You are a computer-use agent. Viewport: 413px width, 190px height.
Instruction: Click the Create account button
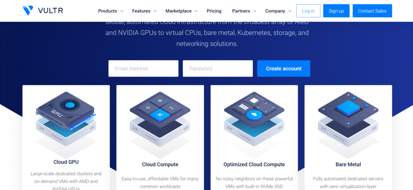[284, 69]
